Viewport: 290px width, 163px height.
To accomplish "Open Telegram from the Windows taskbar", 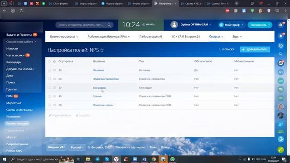I will [97, 159].
